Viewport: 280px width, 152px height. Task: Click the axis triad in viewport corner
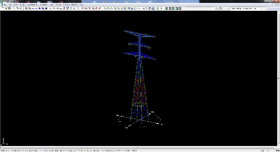pos(4,142)
